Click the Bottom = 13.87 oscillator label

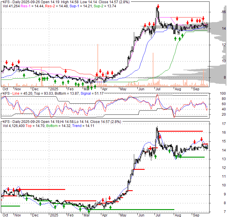click(x=67, y=93)
